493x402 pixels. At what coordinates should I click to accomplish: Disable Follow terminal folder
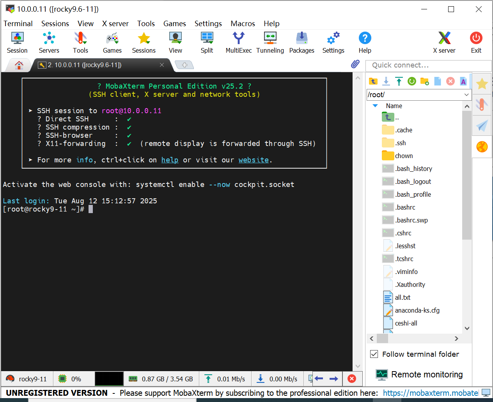(x=374, y=354)
